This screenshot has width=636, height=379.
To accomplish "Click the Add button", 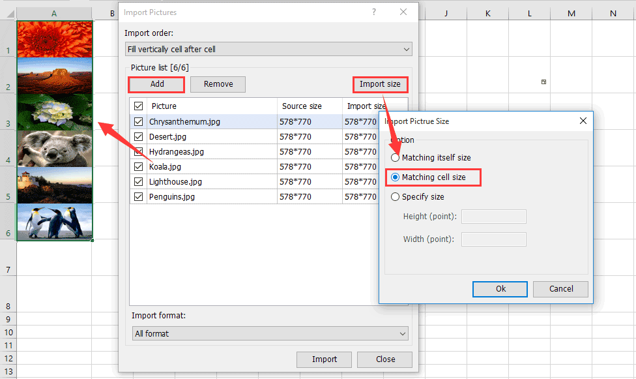I will [x=156, y=84].
